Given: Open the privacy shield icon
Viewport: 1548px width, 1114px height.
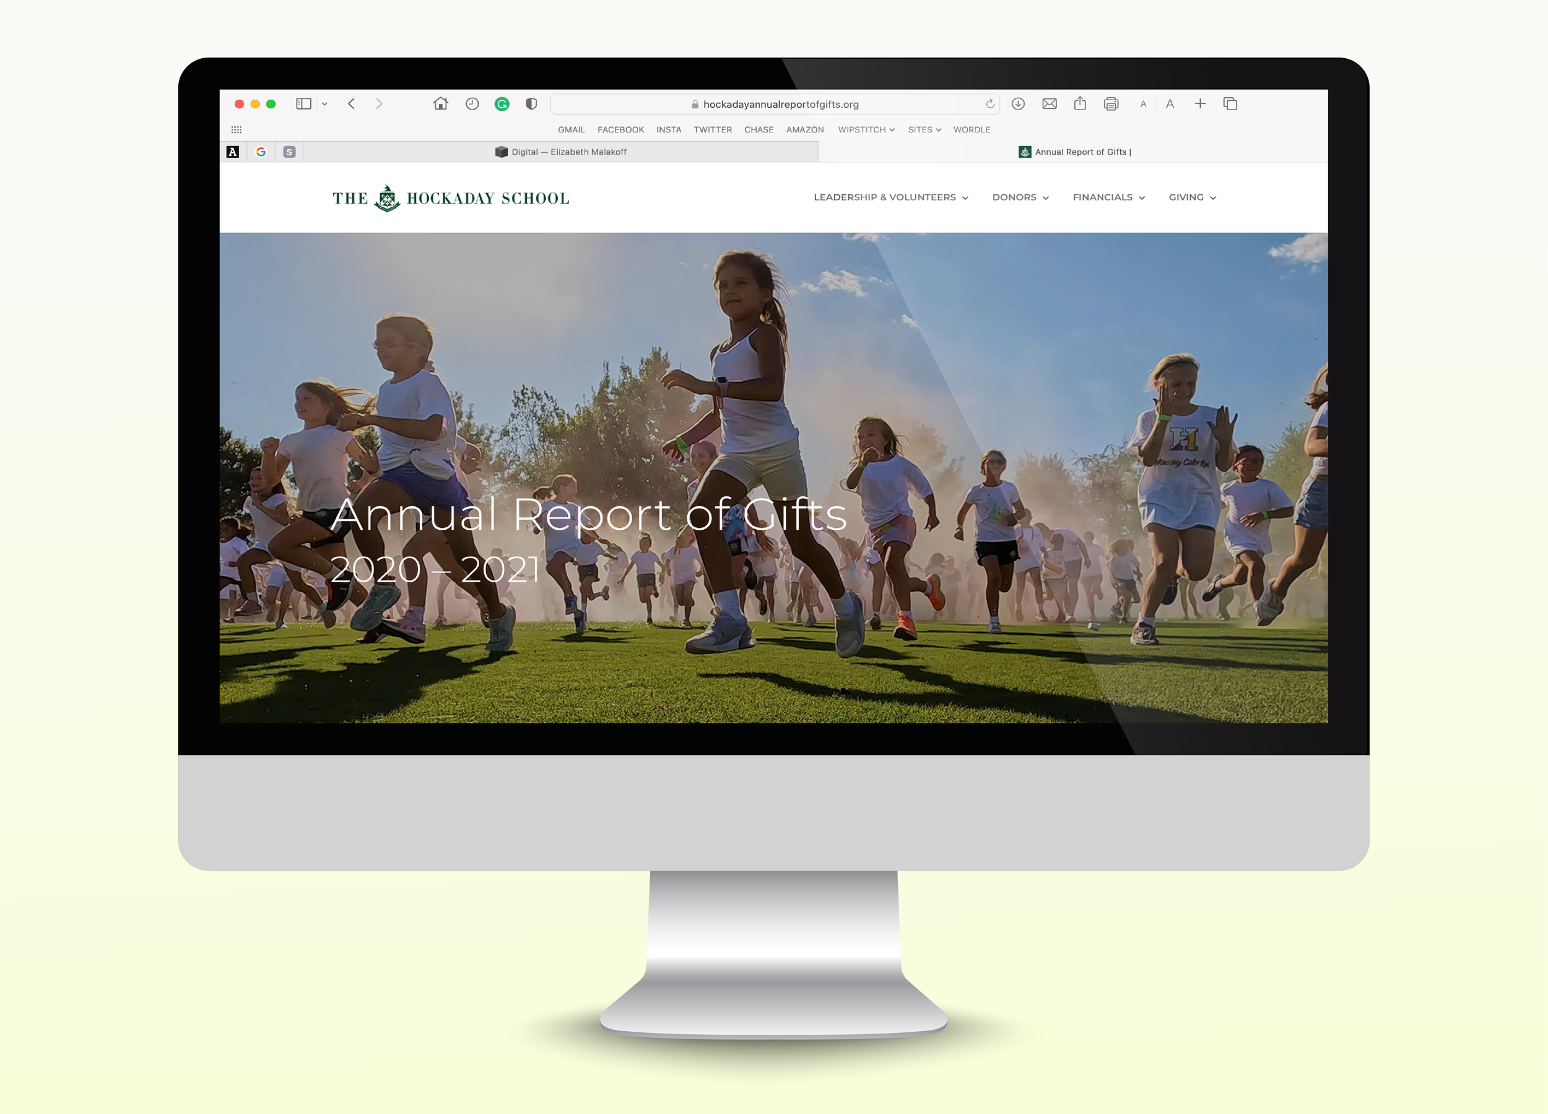Looking at the screenshot, I should click(531, 104).
